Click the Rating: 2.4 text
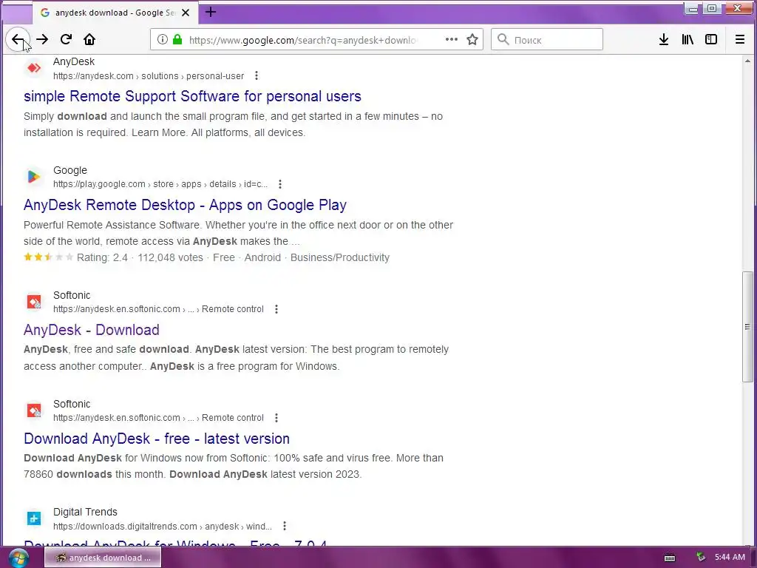This screenshot has width=757, height=568. [x=102, y=257]
